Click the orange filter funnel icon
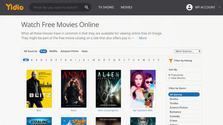The image size is (223, 125). coord(171,61)
